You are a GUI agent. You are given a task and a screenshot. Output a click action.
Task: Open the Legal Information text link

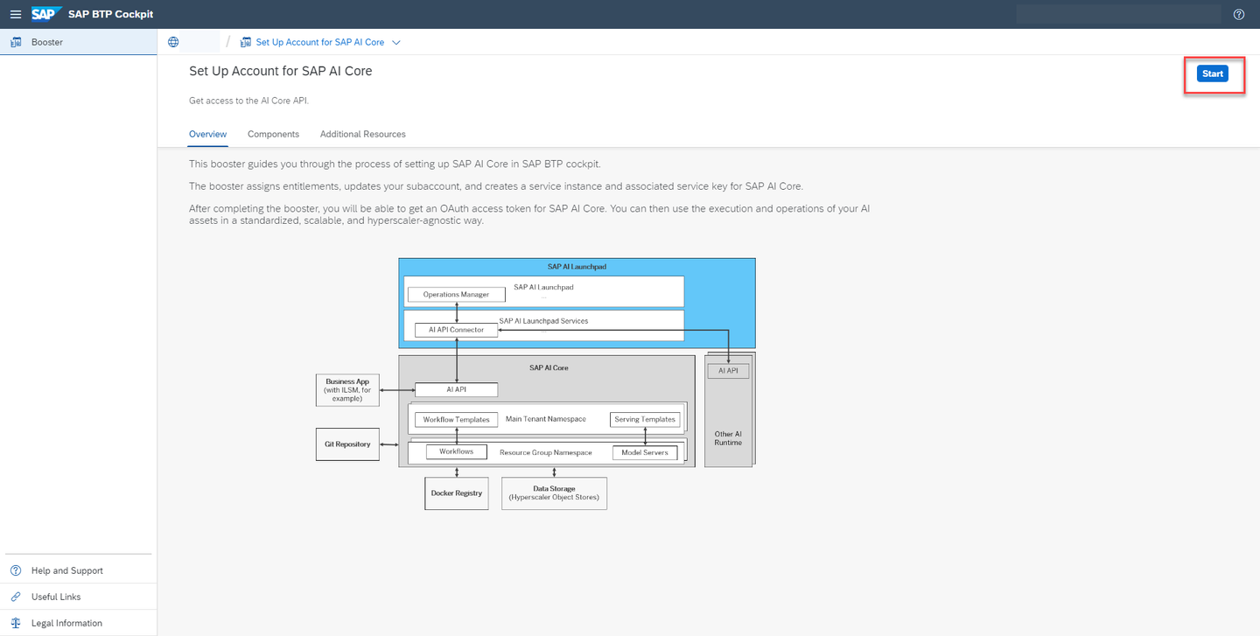coord(66,623)
